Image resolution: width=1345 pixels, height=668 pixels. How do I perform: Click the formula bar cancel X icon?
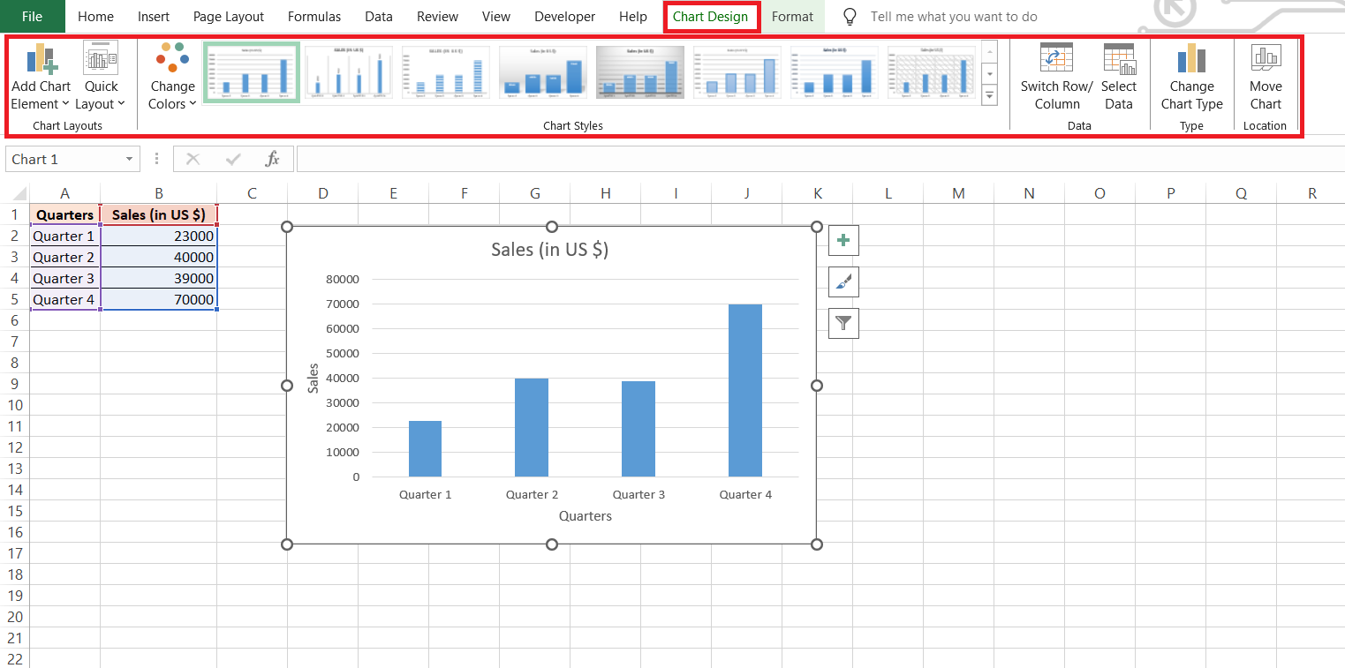pyautogui.click(x=193, y=159)
